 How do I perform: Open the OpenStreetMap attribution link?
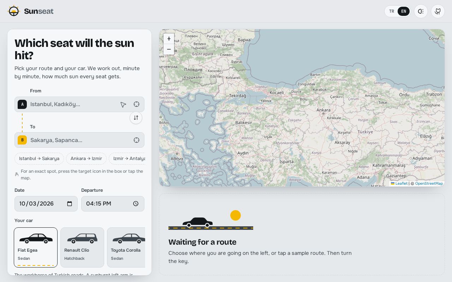[x=429, y=184]
